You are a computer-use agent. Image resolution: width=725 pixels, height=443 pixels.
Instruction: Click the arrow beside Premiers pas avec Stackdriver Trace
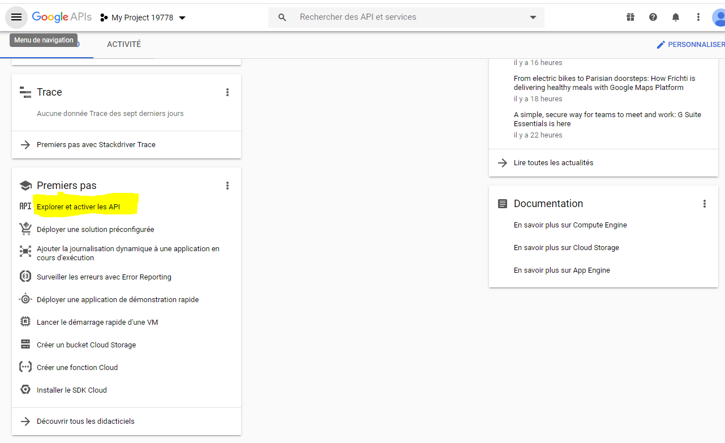(25, 145)
